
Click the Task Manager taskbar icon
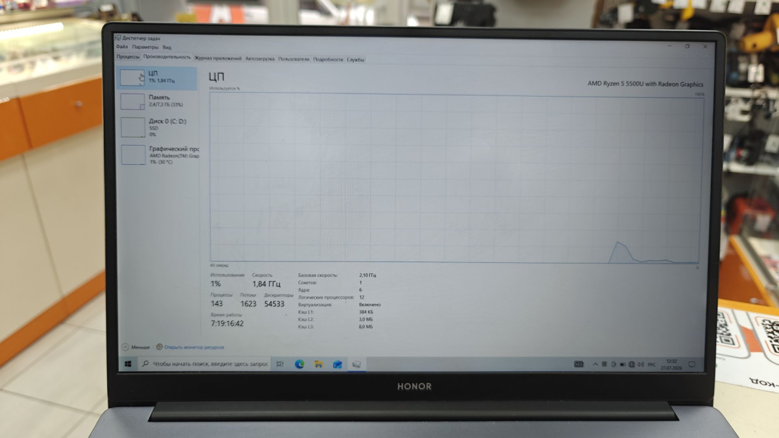(356, 365)
